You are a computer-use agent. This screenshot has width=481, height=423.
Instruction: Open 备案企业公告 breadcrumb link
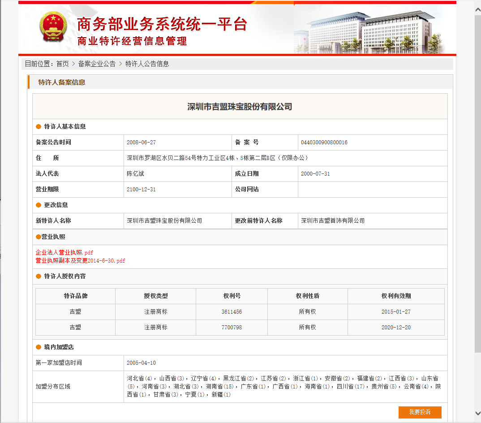pos(97,64)
